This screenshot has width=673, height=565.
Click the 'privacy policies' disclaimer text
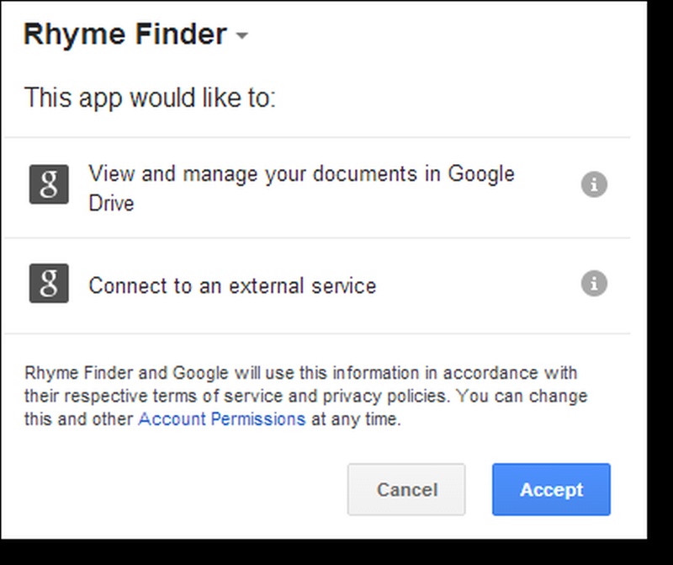[355, 396]
